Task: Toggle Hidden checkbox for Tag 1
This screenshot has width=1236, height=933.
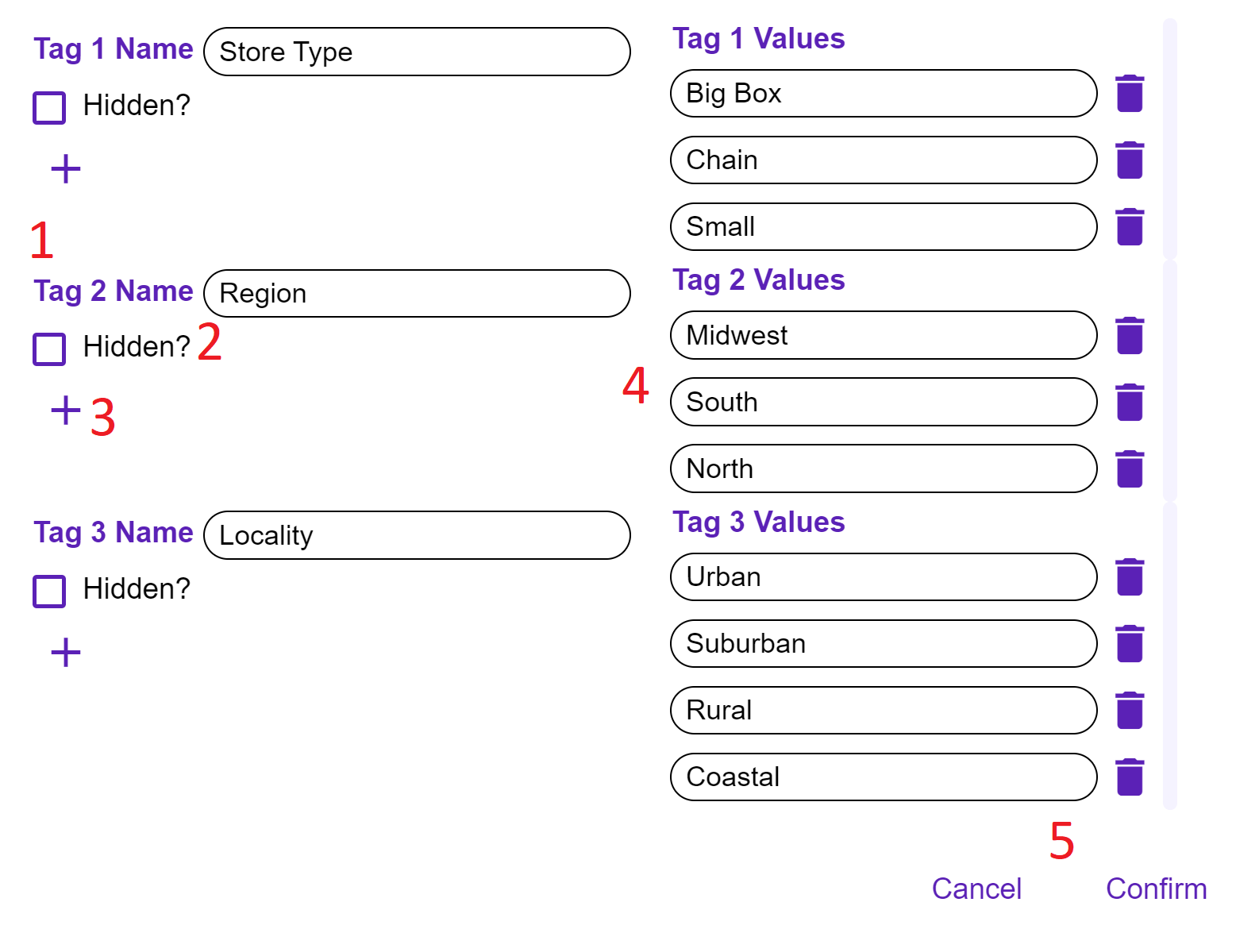Action: coord(49,107)
